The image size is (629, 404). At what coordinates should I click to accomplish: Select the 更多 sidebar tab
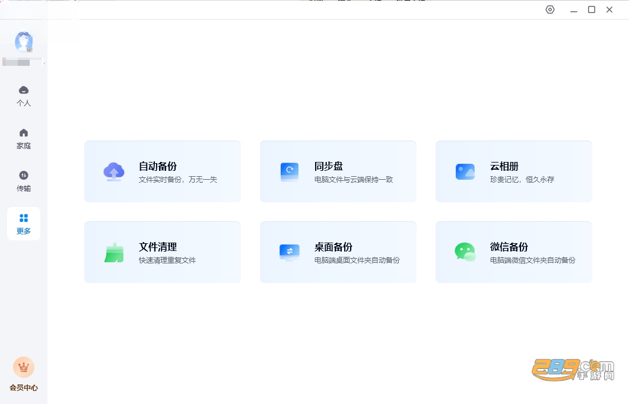tap(24, 224)
